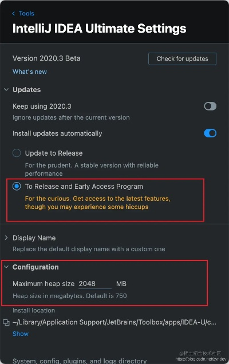The height and width of the screenshot is (364, 229).
Task: Select the Update to Release radio button
Action: coord(17,153)
